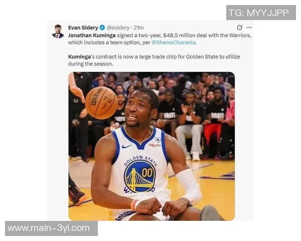Follow the @ShamsCharania mention link
This screenshot has height=241, width=301.
pyautogui.click(x=174, y=42)
